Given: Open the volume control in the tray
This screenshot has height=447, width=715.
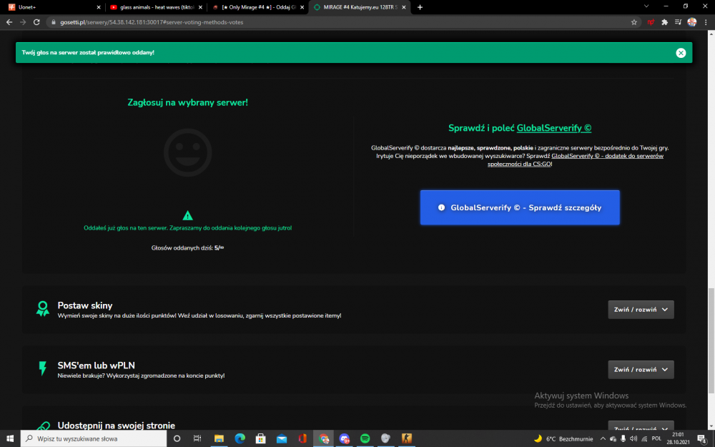Looking at the screenshot, I should [633, 439].
